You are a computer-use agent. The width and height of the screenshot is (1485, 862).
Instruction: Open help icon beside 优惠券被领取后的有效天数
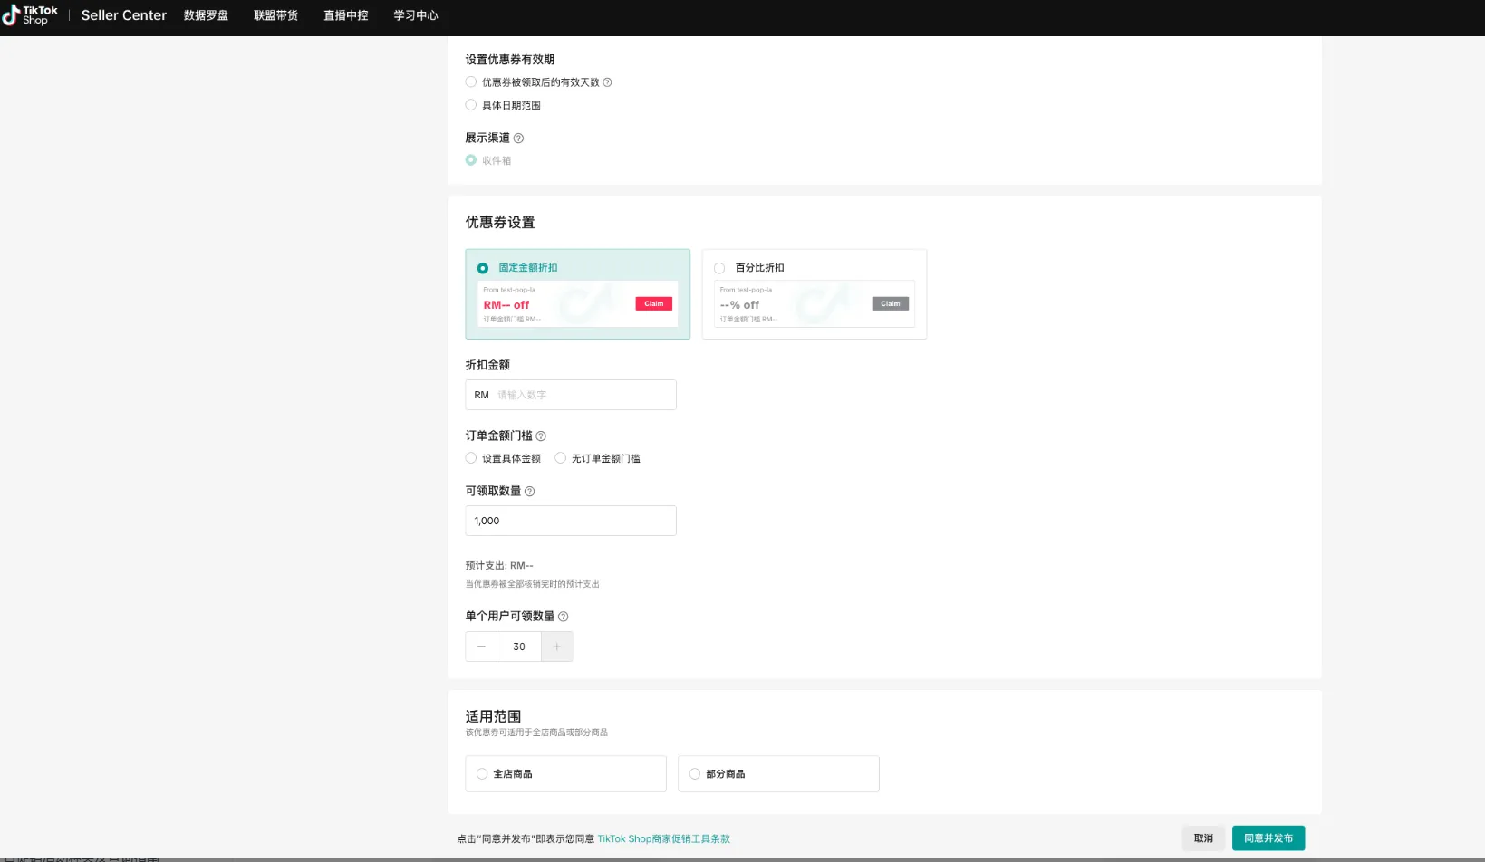[x=607, y=82]
